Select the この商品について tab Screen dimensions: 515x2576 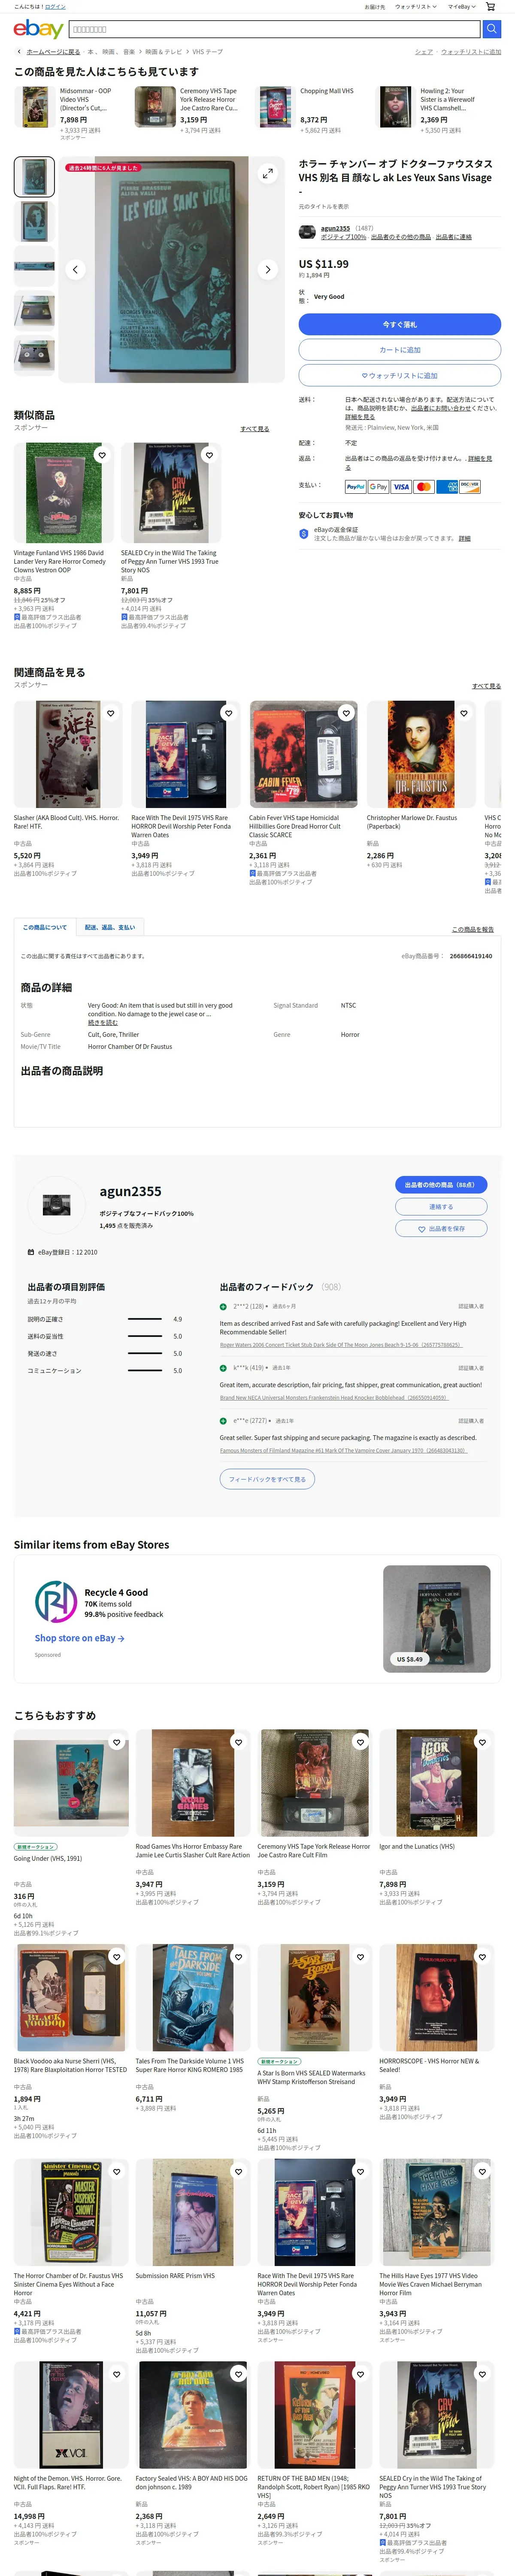point(45,927)
